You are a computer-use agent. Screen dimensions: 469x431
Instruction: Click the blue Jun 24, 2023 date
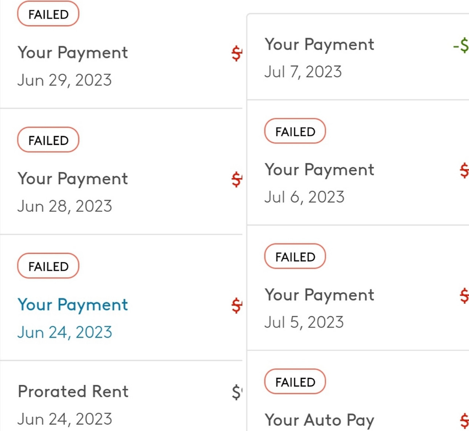pos(64,332)
